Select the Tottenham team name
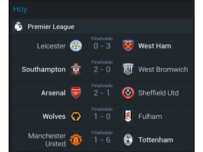The width and height of the screenshot is (203, 152). click(156, 140)
